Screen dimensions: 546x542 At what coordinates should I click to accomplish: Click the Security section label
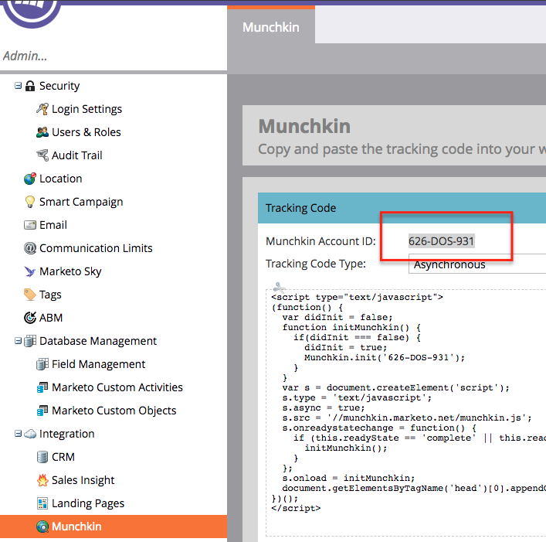pyautogui.click(x=59, y=86)
